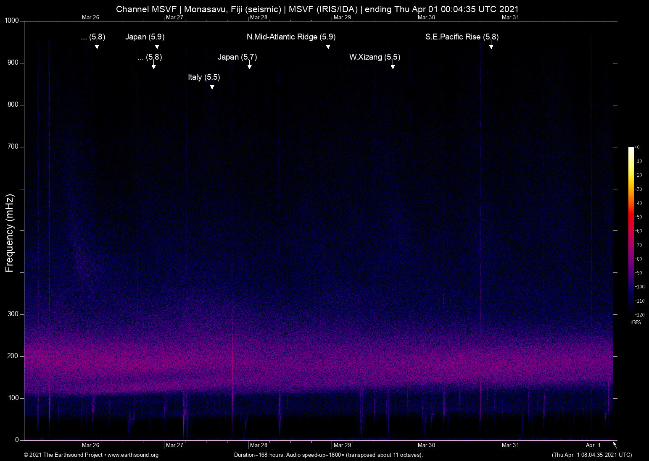Image resolution: width=649 pixels, height=461 pixels.
Task: Select the Mar 28 date label on bottom axis
Action: coord(259,445)
